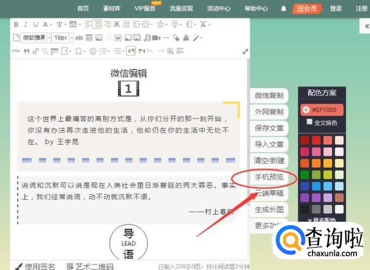The height and width of the screenshot is (270, 370).
Task: Select the #EF7060 color swatch
Action: [x=322, y=110]
